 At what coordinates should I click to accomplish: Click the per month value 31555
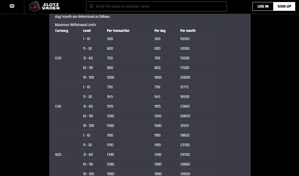[184, 126]
